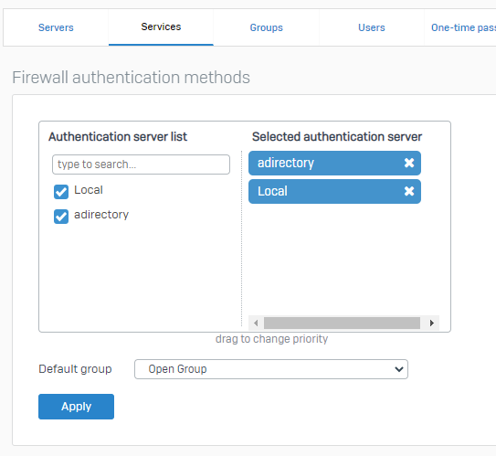This screenshot has height=456, width=496.
Task: Click the Apply button
Action: 76,407
